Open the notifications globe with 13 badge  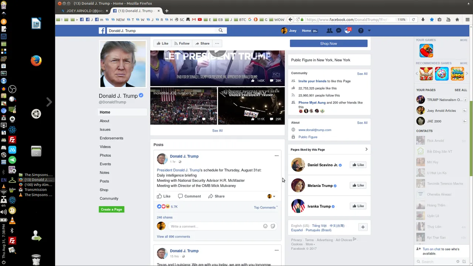click(347, 31)
